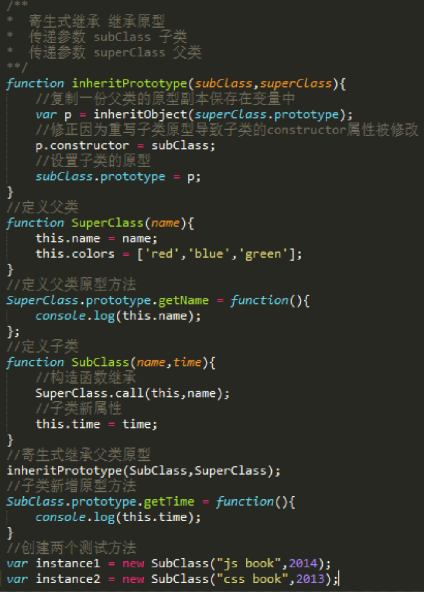
Task: Click on p.constructor assignment line
Action: (x=125, y=145)
